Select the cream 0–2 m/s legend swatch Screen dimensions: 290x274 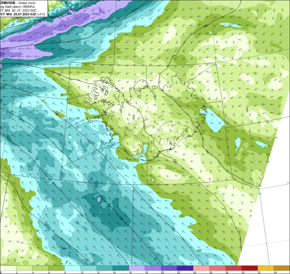(x=8, y=268)
